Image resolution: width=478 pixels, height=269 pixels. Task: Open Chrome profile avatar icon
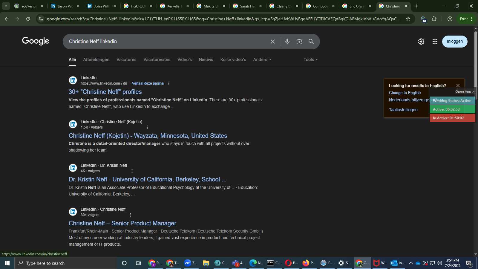click(450, 19)
